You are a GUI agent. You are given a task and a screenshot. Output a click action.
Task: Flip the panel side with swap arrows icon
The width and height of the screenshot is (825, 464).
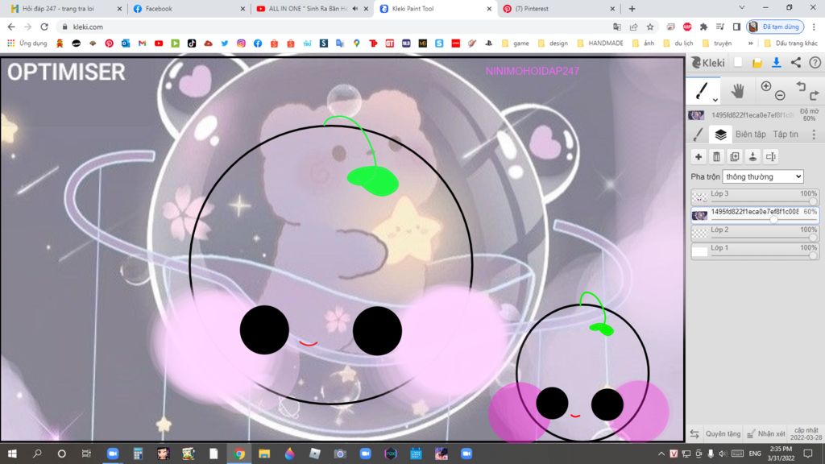pos(694,434)
